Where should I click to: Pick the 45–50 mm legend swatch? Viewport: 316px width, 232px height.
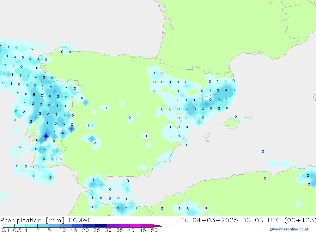pyautogui.click(x=147, y=226)
